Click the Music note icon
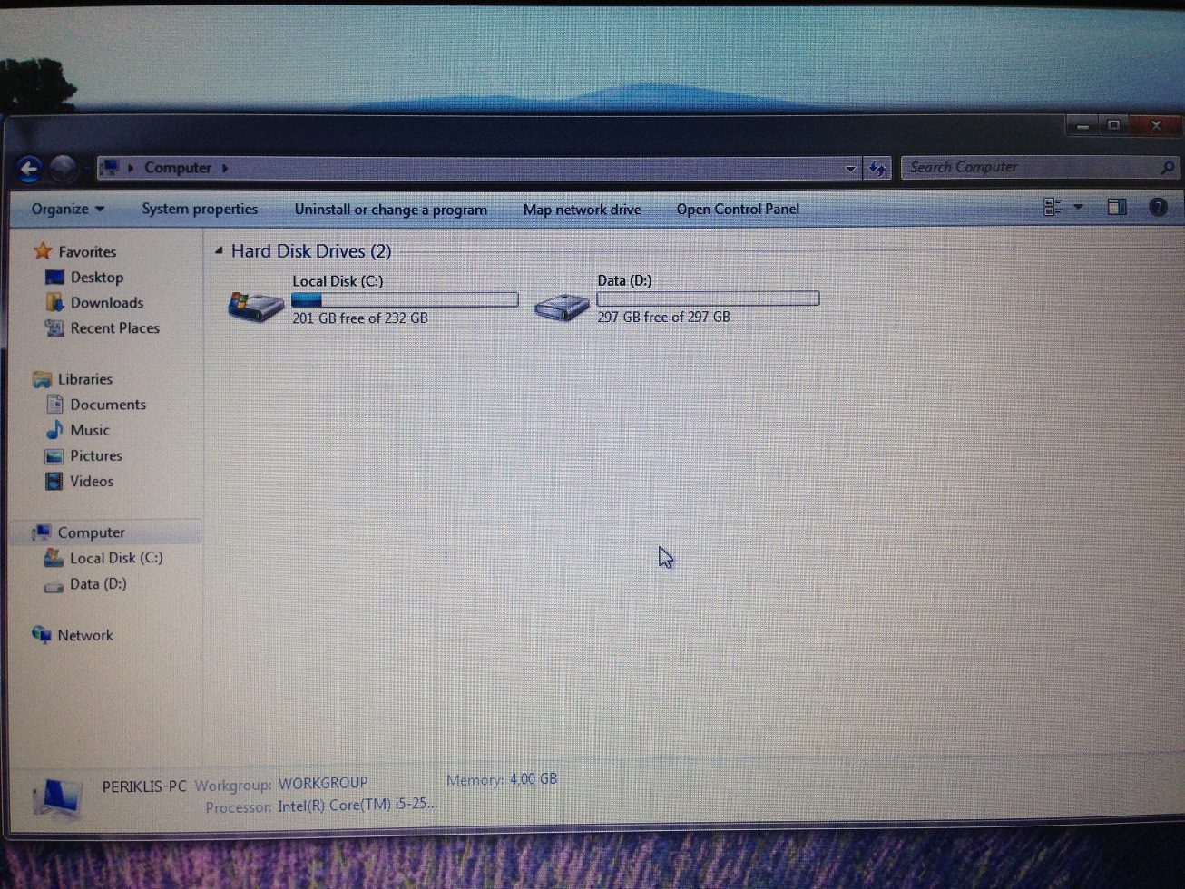This screenshot has height=889, width=1185. 54,430
